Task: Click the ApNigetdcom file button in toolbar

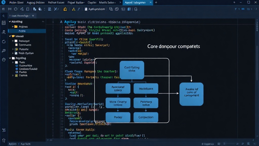Action: coord(95,9)
